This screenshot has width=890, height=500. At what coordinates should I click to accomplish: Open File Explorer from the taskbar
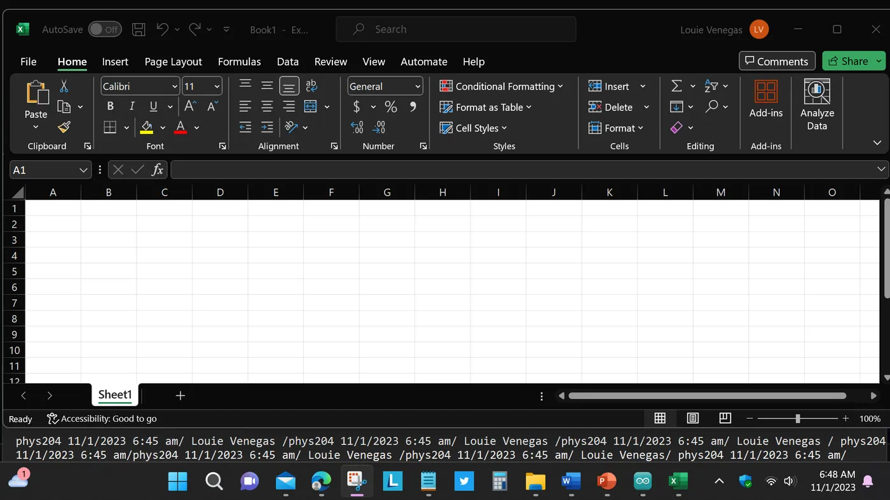(535, 481)
